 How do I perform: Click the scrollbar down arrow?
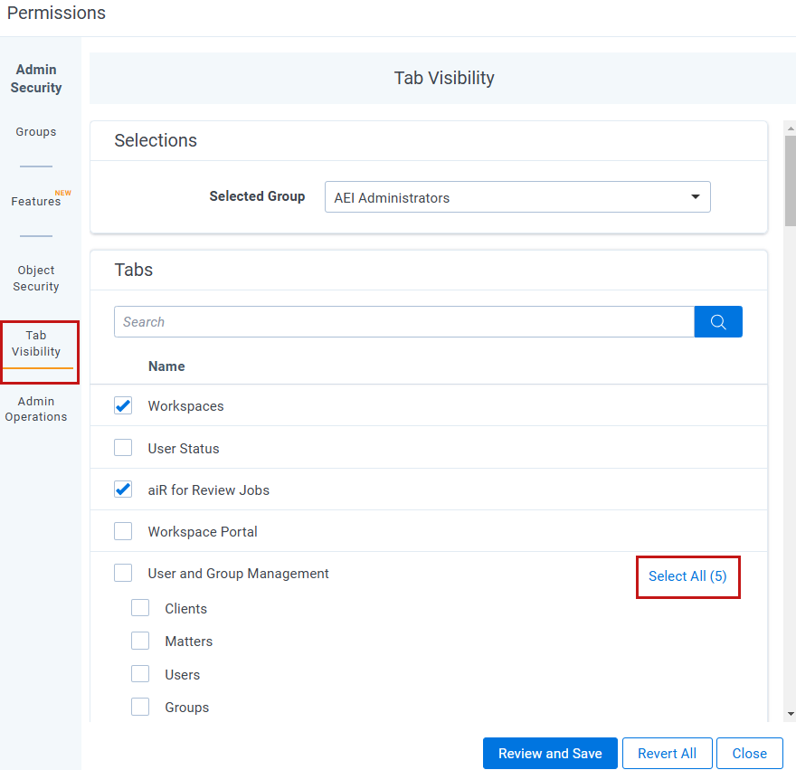point(791,714)
